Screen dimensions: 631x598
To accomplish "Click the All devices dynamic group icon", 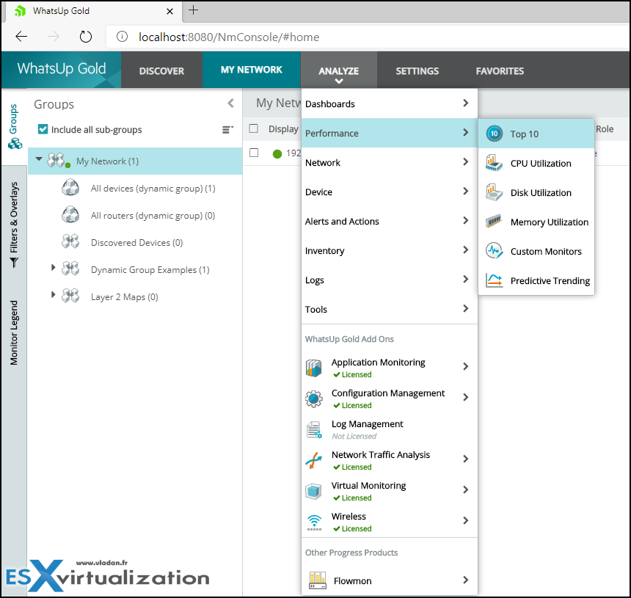I will pyautogui.click(x=70, y=188).
